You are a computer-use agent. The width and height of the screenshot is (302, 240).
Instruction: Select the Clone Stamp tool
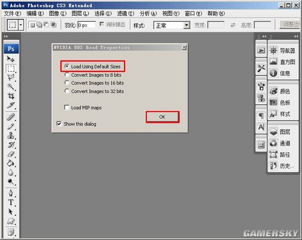point(11,135)
